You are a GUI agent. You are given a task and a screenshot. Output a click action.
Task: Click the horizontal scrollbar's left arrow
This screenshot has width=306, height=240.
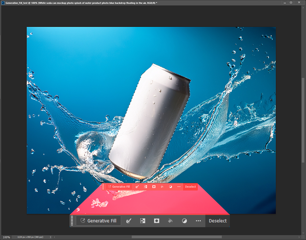55,237
